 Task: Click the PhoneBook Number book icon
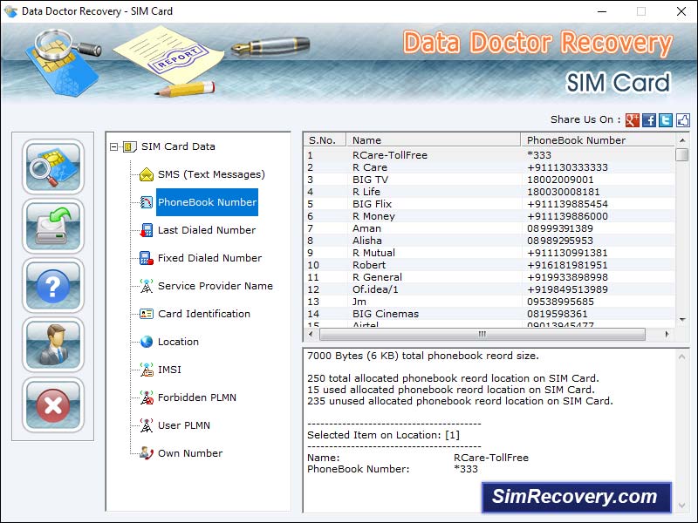coord(147,202)
